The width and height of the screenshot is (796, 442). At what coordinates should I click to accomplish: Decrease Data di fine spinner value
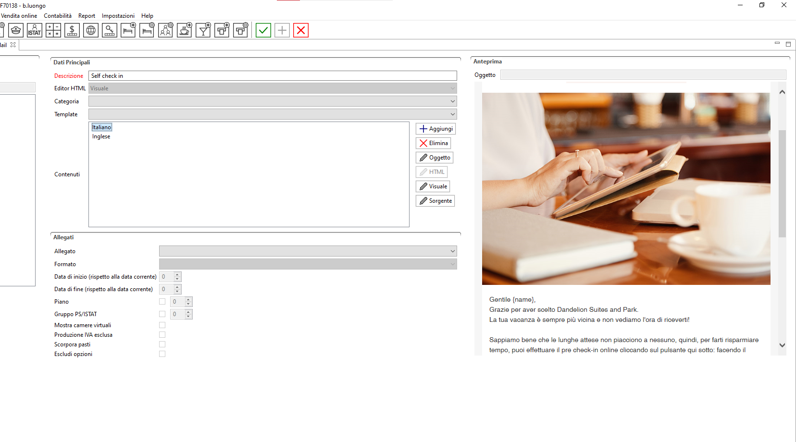click(177, 292)
